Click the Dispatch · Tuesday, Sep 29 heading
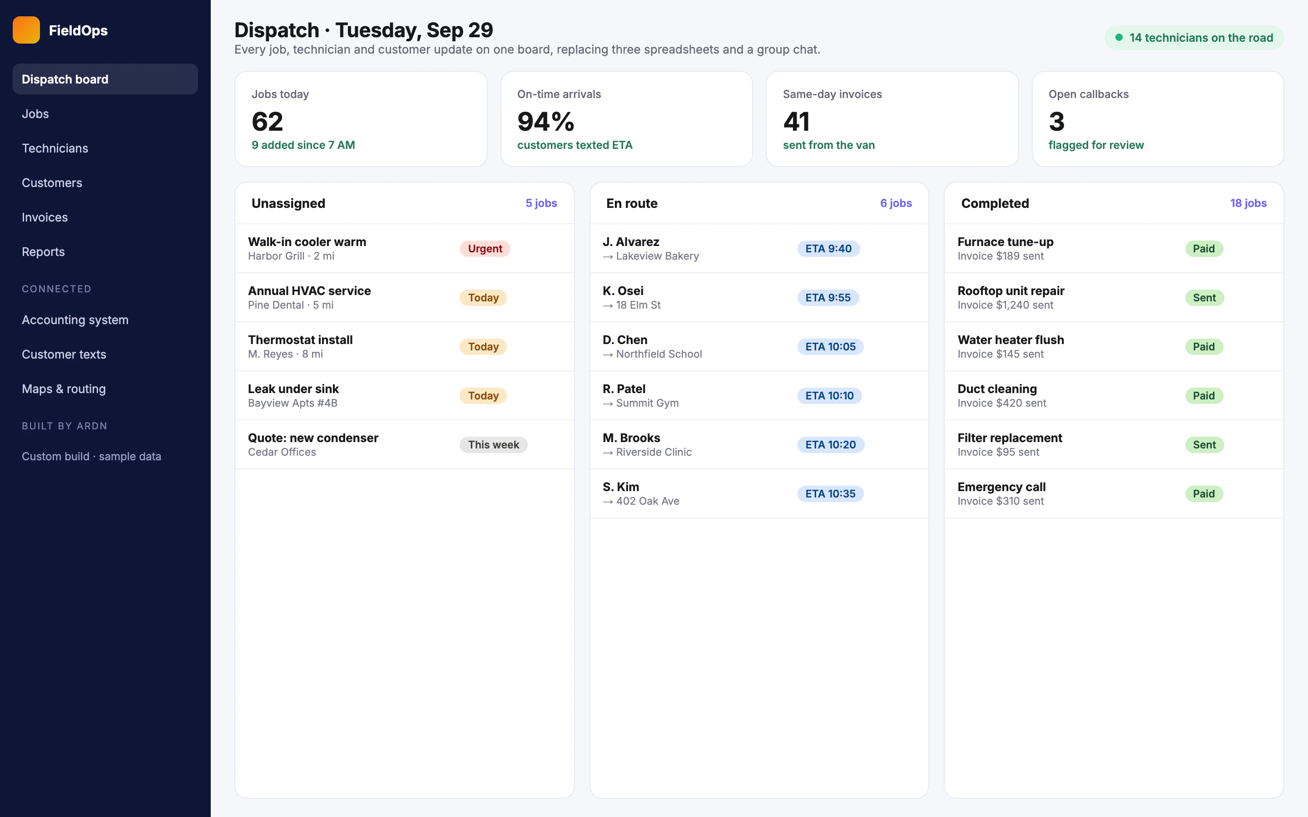1308x817 pixels. point(364,30)
